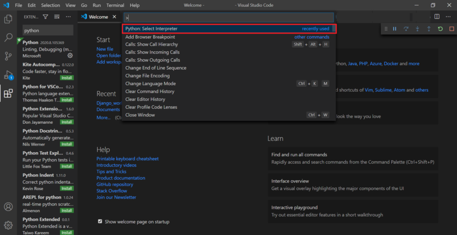Install Python for VSCode extension
This screenshot has height=235, width=457.
[67, 100]
